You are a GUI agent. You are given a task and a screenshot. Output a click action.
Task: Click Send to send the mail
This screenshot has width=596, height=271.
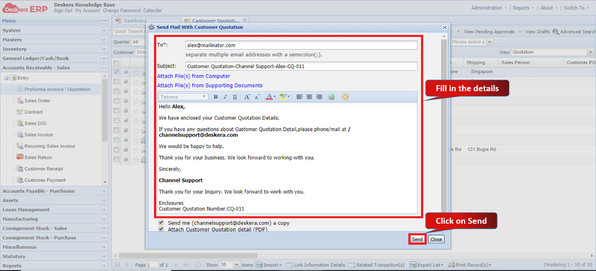point(417,239)
